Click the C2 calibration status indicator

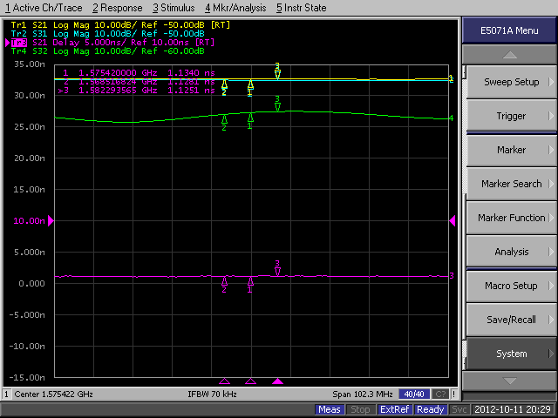coord(441,394)
